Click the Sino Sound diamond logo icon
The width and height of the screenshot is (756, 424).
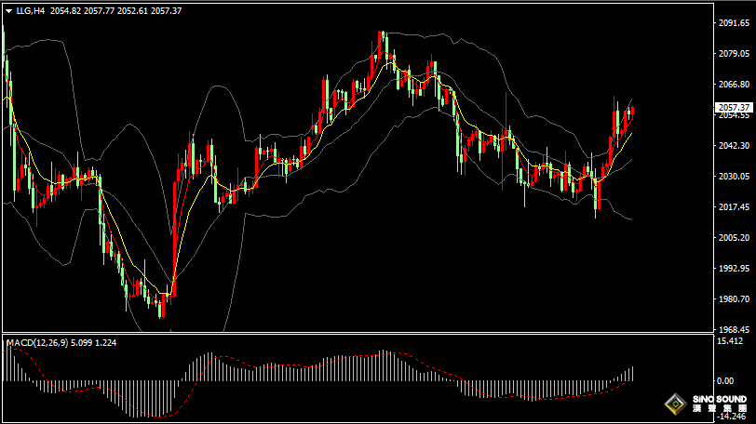(x=674, y=404)
